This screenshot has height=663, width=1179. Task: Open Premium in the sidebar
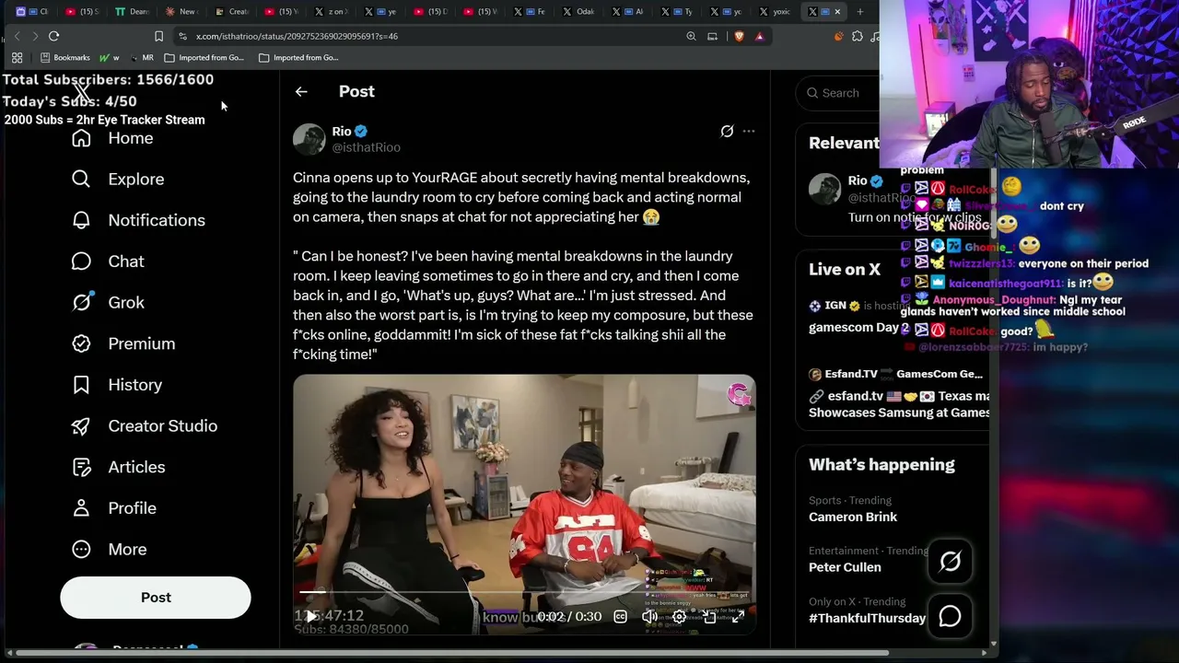(123, 343)
